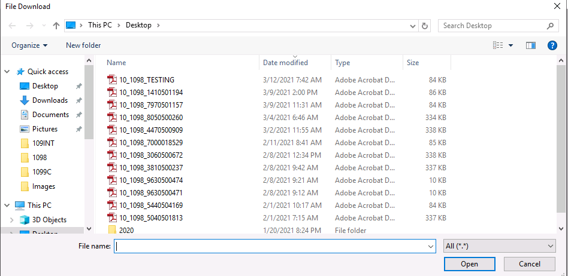The image size is (568, 276).
Task: Expand the 3D Objects tree node
Action: [x=12, y=220]
